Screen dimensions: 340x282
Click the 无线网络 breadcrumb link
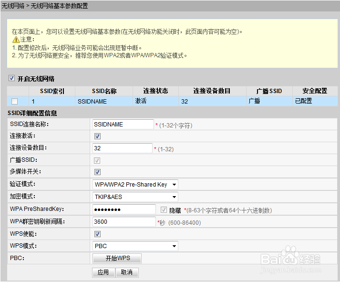click(x=13, y=6)
